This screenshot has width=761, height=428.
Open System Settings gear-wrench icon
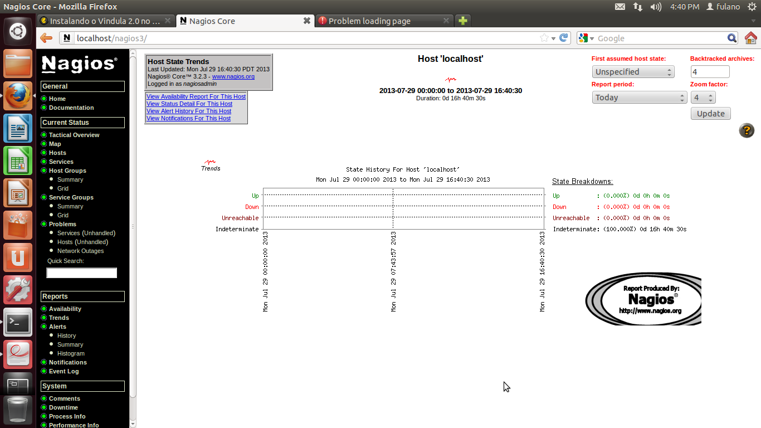18,290
